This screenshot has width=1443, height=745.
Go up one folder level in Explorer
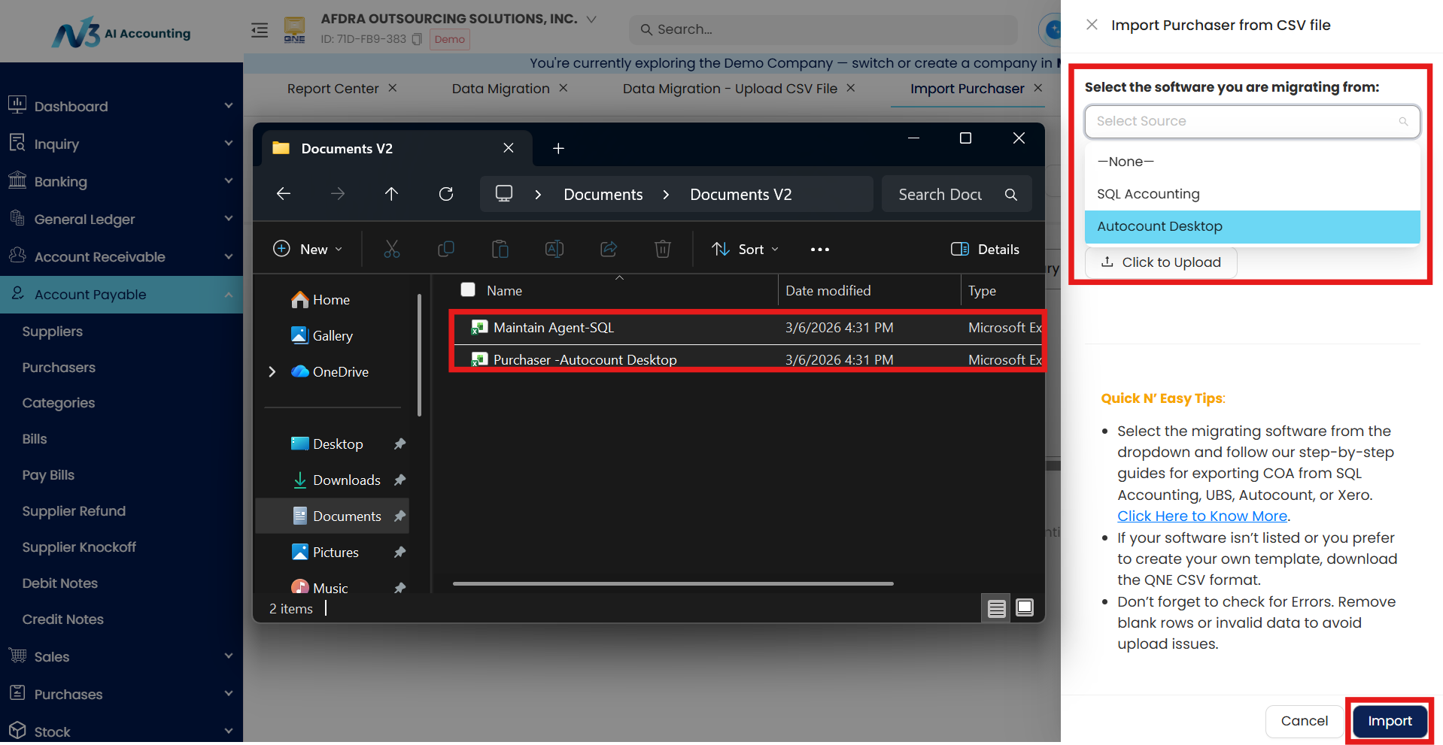pyautogui.click(x=391, y=194)
